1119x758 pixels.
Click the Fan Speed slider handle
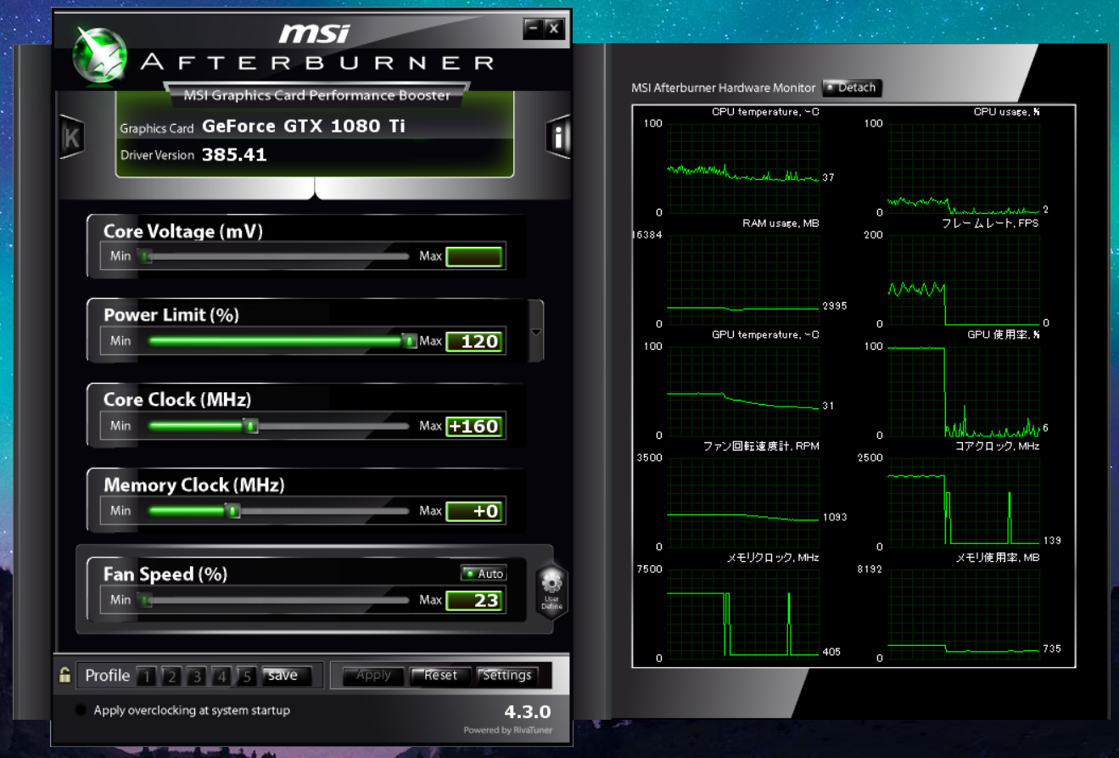tap(145, 600)
